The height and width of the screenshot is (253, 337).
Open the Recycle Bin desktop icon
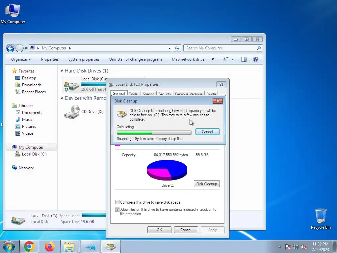[321, 219]
